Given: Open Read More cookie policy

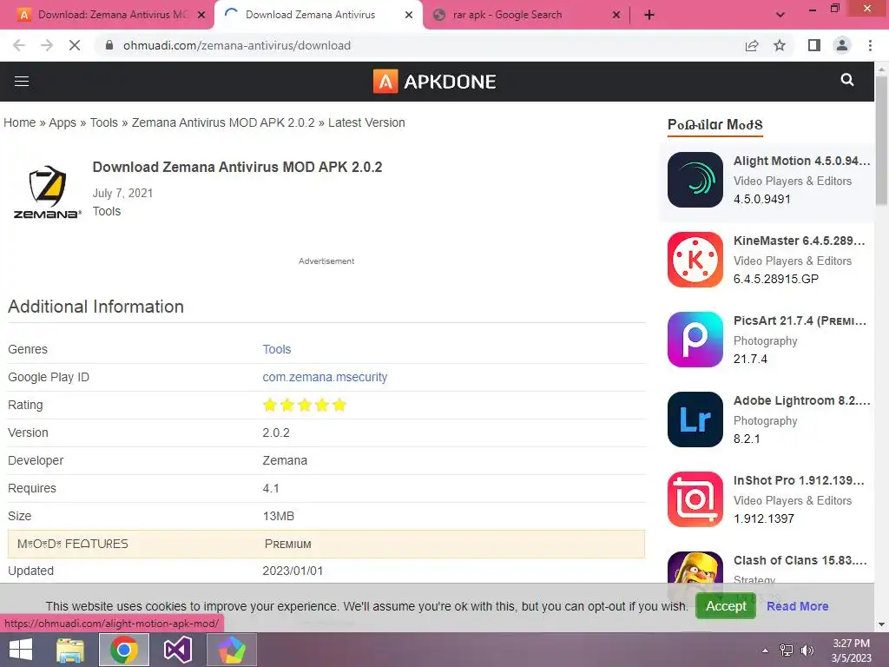Looking at the screenshot, I should [798, 606].
